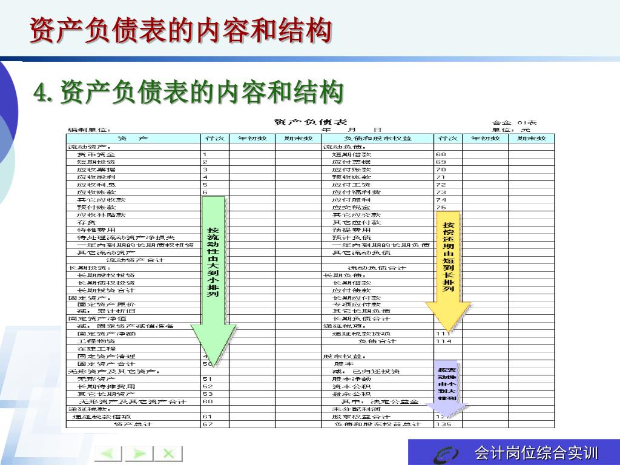Select the 资产 column header
The width and height of the screenshot is (620, 465).
click(133, 139)
